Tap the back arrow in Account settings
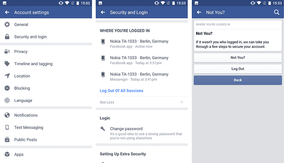Image resolution: width=284 pixels, height=163 pixels. (x=7, y=12)
